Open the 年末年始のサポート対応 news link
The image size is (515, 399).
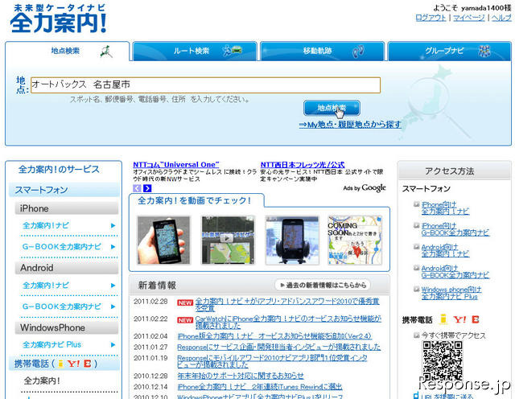click(241, 376)
